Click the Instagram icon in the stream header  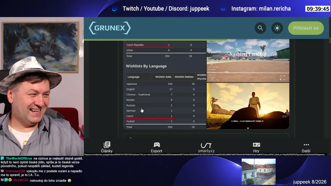pyautogui.click(x=223, y=9)
